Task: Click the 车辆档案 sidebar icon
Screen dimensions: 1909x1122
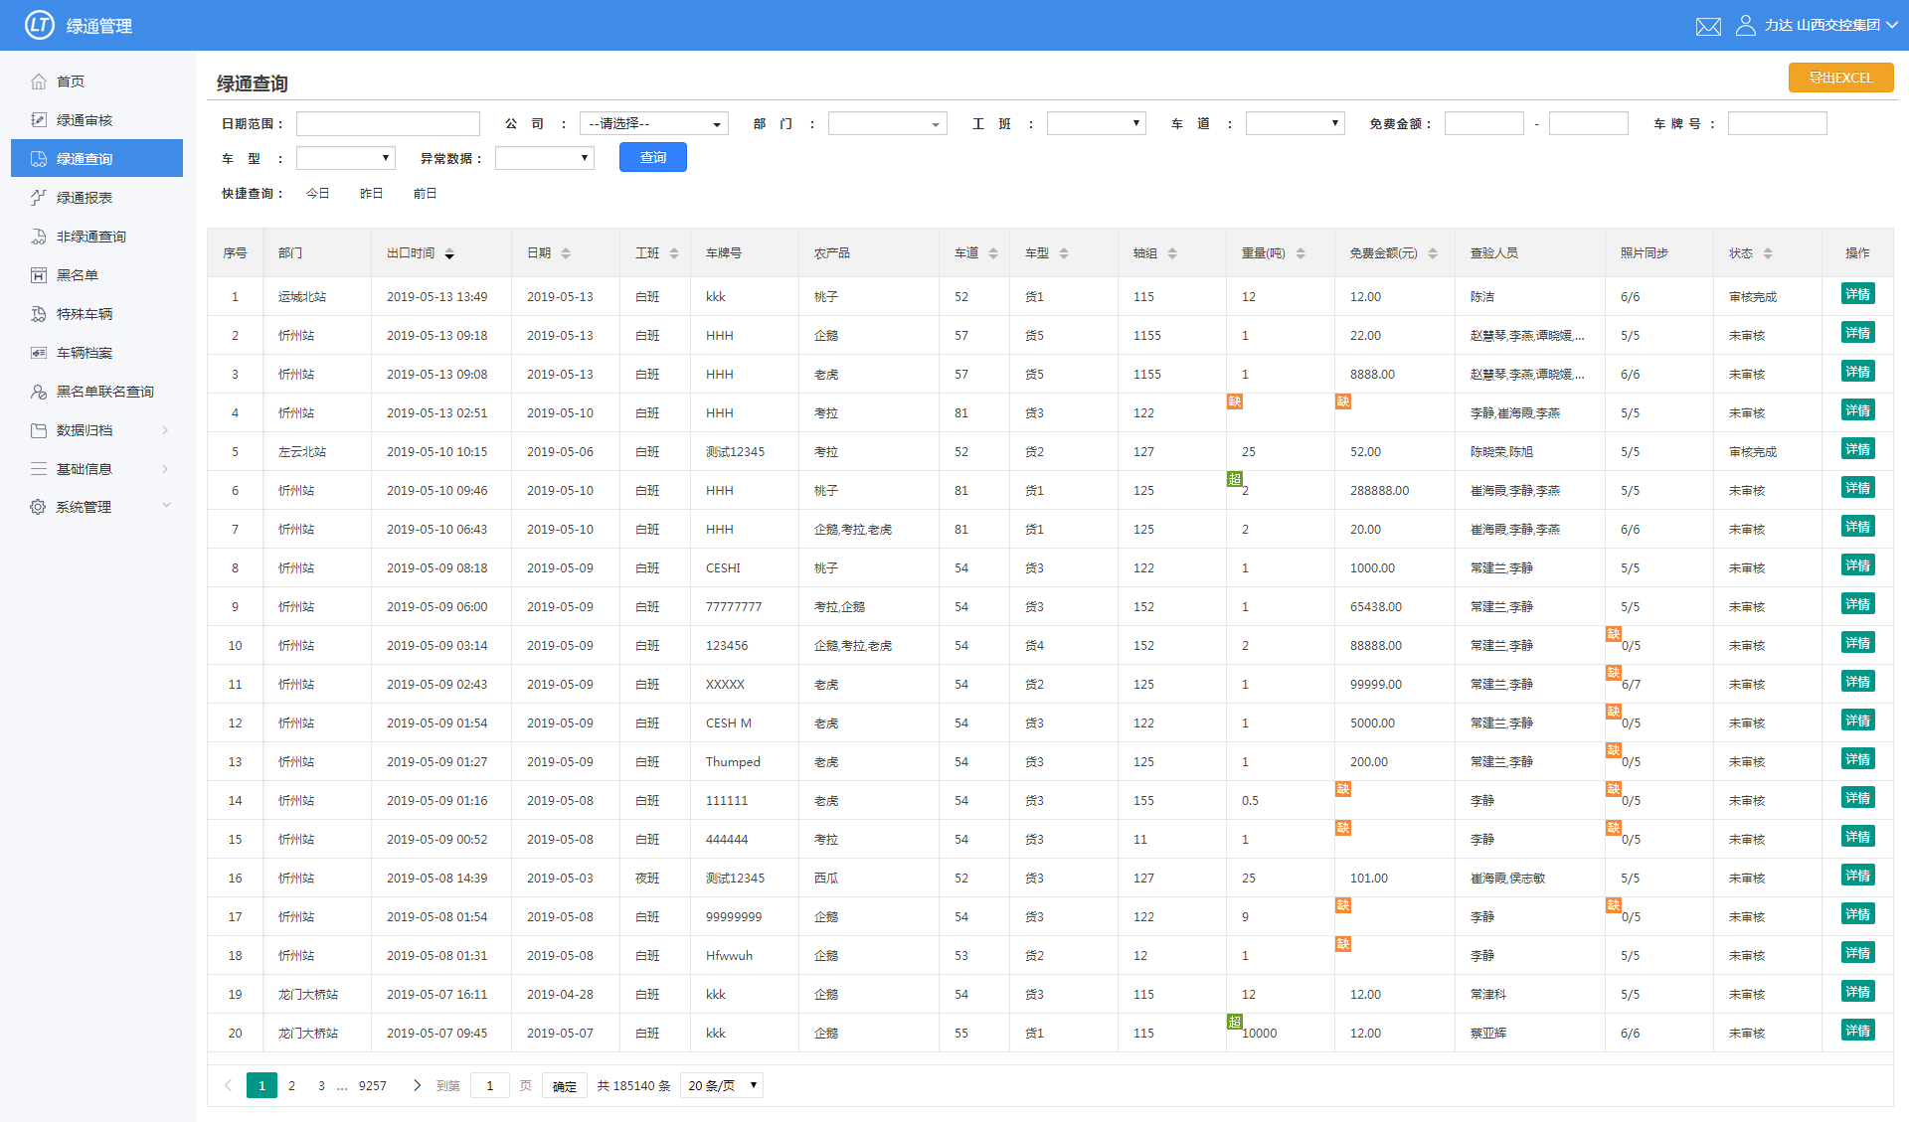Action: 39,353
